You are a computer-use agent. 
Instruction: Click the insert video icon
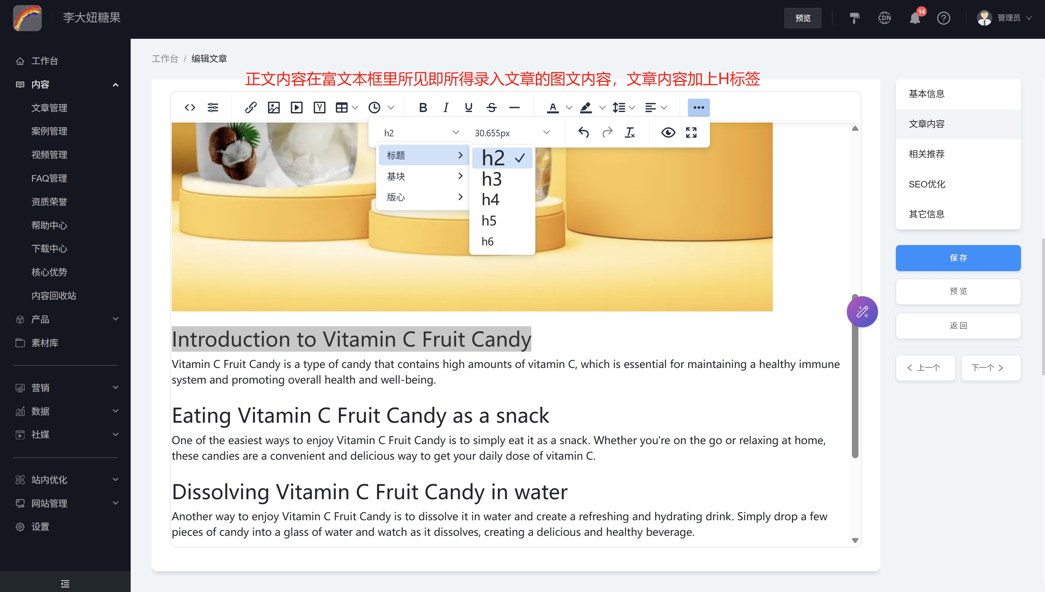click(x=296, y=107)
